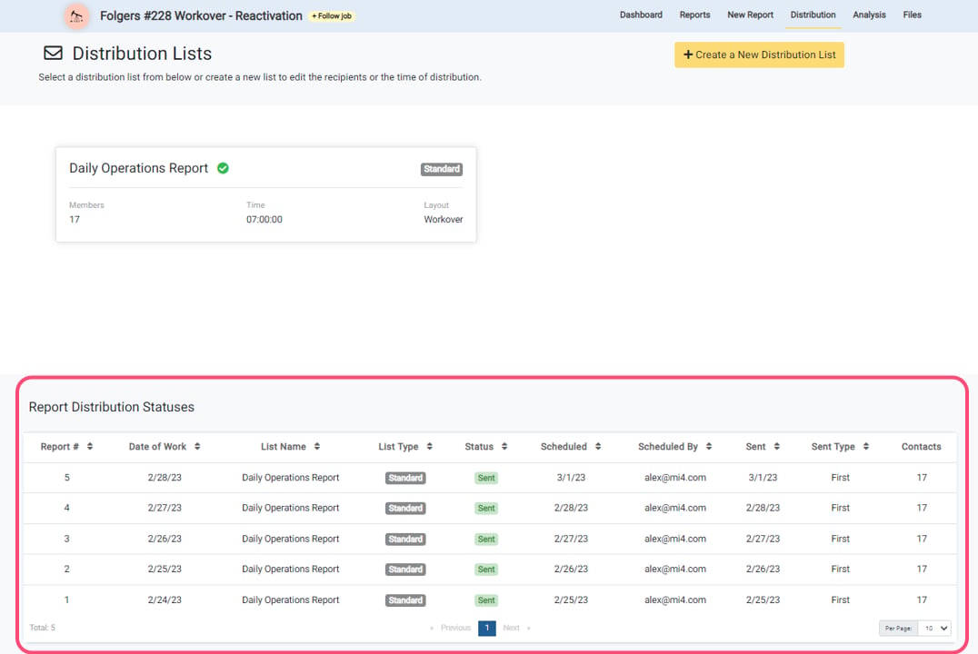978x654 pixels.
Task: Go to Previous page in pagination
Action: pyautogui.click(x=455, y=628)
